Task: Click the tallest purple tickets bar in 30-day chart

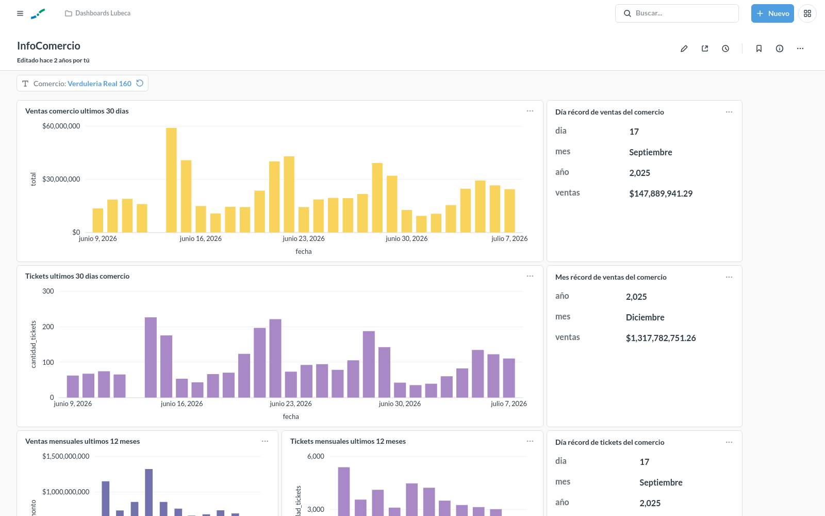Action: (x=151, y=357)
